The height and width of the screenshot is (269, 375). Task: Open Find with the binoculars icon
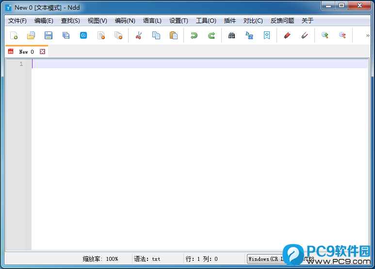click(x=232, y=35)
